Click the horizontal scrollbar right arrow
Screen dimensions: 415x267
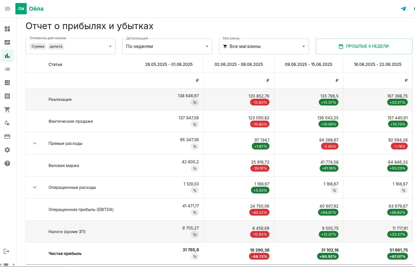[x=14, y=264]
